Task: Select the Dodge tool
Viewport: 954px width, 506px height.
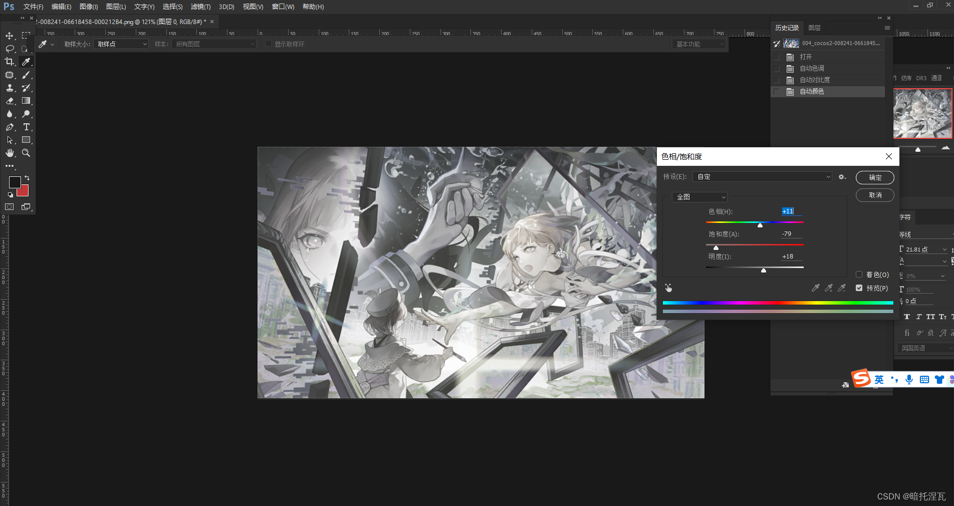Action: point(26,114)
